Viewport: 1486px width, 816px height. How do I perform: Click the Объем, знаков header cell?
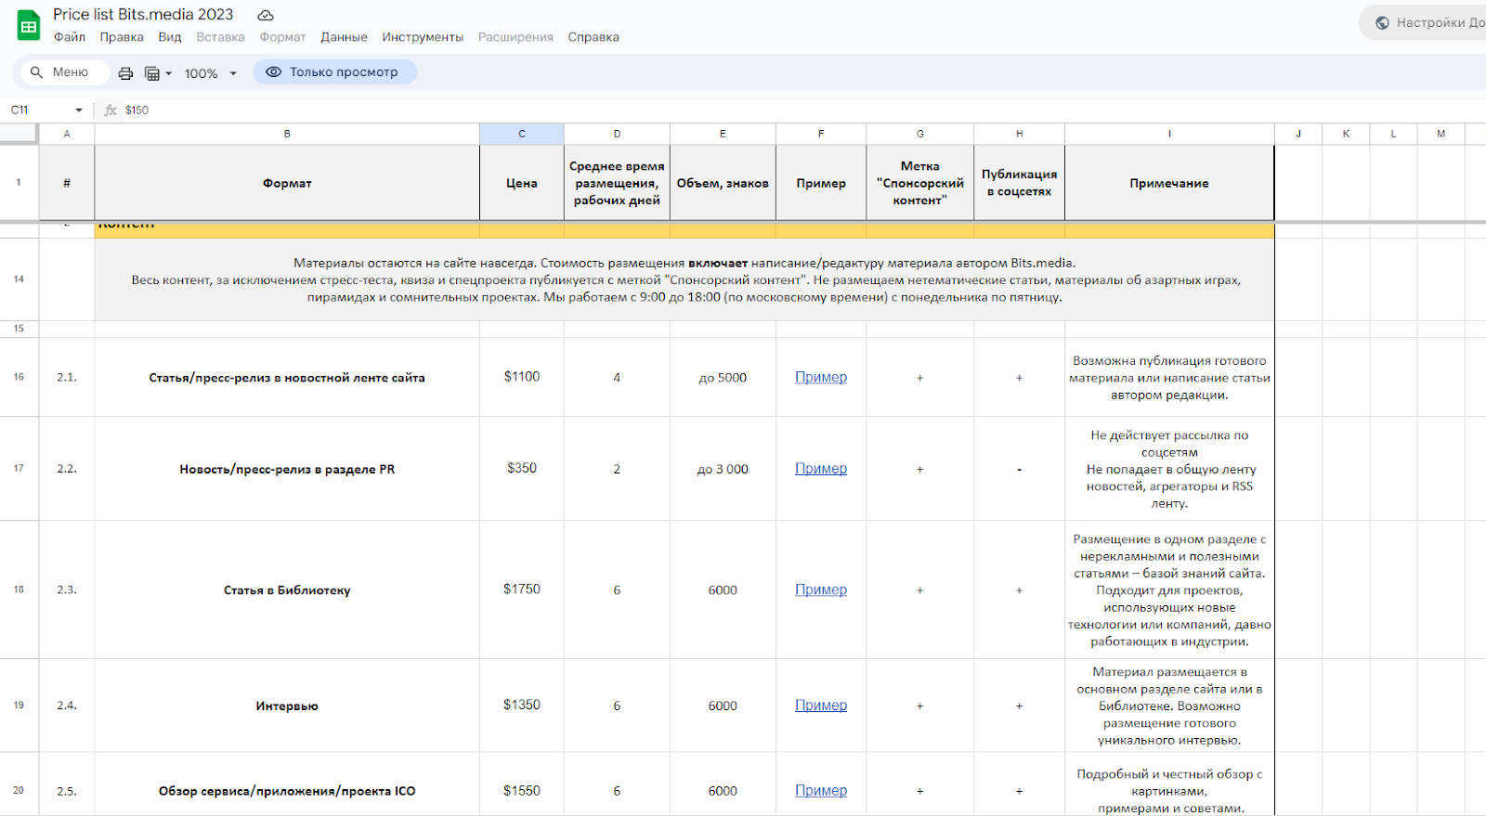click(723, 183)
